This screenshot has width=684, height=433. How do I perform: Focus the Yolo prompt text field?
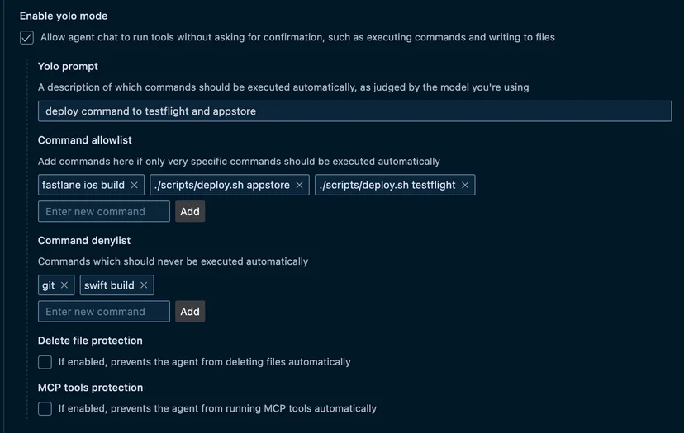coord(354,111)
